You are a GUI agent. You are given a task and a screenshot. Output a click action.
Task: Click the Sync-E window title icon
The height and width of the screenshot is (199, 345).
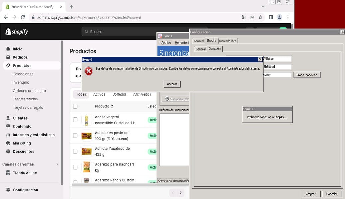[x=160, y=36]
